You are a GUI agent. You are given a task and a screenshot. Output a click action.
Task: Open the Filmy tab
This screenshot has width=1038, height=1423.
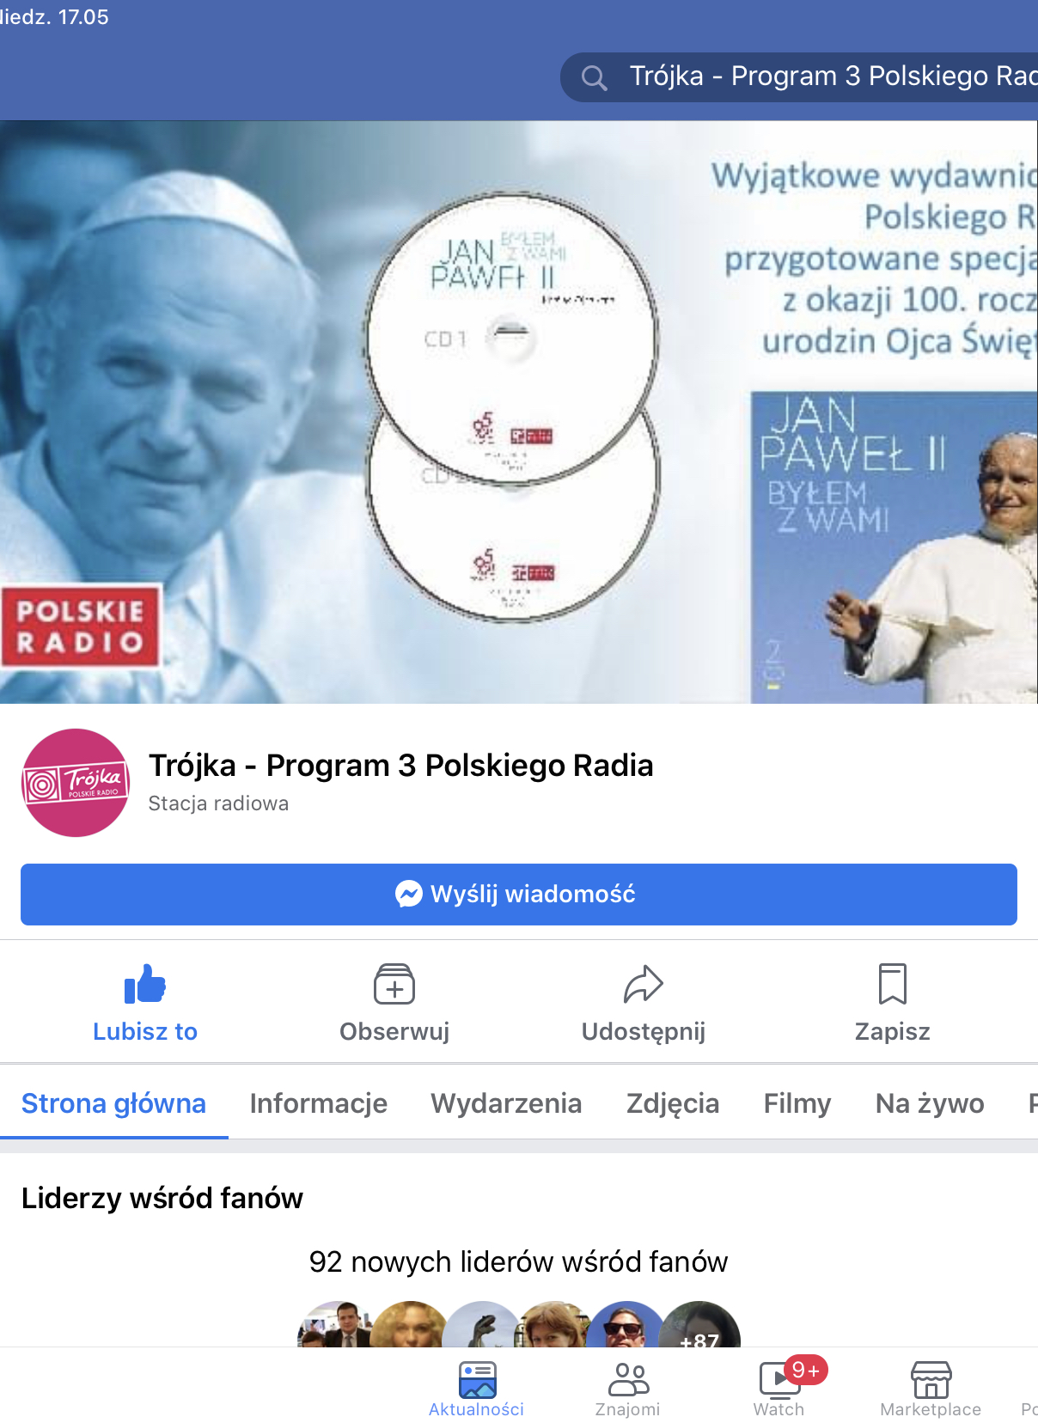[x=797, y=1103]
